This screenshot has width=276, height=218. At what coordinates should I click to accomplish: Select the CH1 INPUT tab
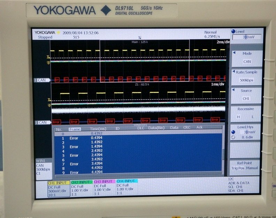(x=59, y=183)
